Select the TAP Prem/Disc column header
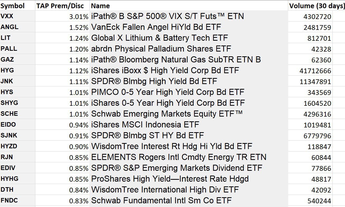This screenshot has width=345, height=207. pyautogui.click(x=60, y=6)
